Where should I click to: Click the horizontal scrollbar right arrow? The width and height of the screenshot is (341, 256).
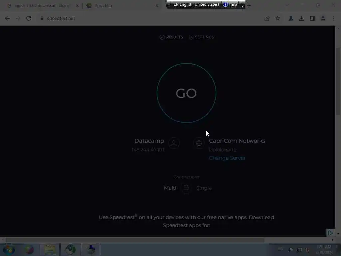pyautogui.click(x=332, y=240)
